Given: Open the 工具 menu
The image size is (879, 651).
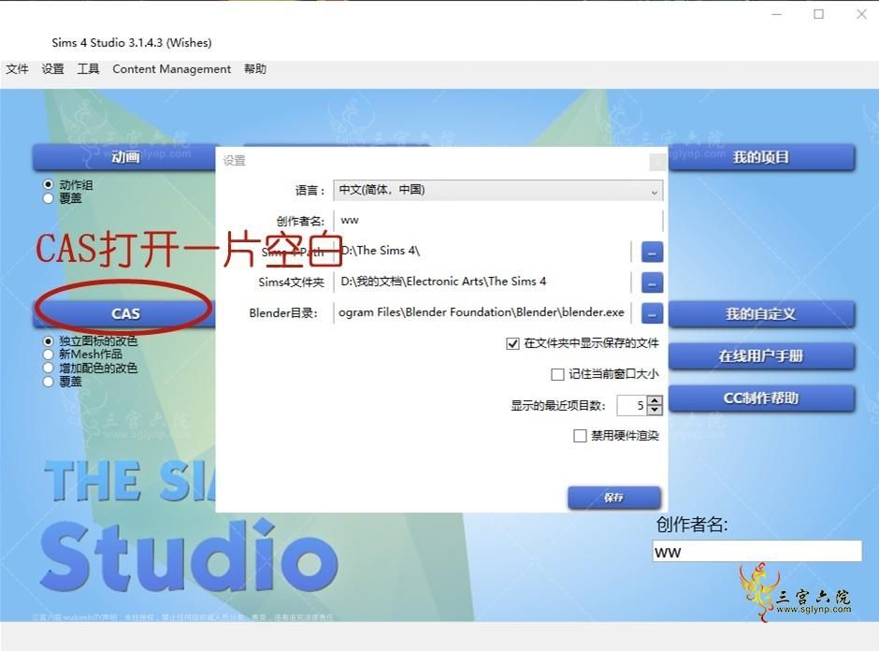Looking at the screenshot, I should point(88,69).
